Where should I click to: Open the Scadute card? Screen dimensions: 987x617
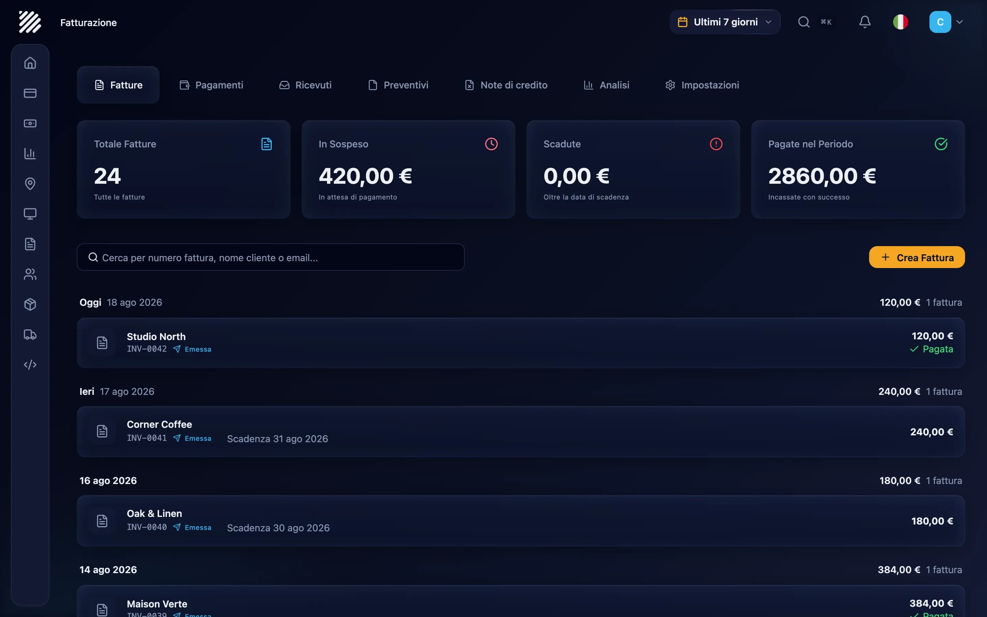tap(633, 169)
